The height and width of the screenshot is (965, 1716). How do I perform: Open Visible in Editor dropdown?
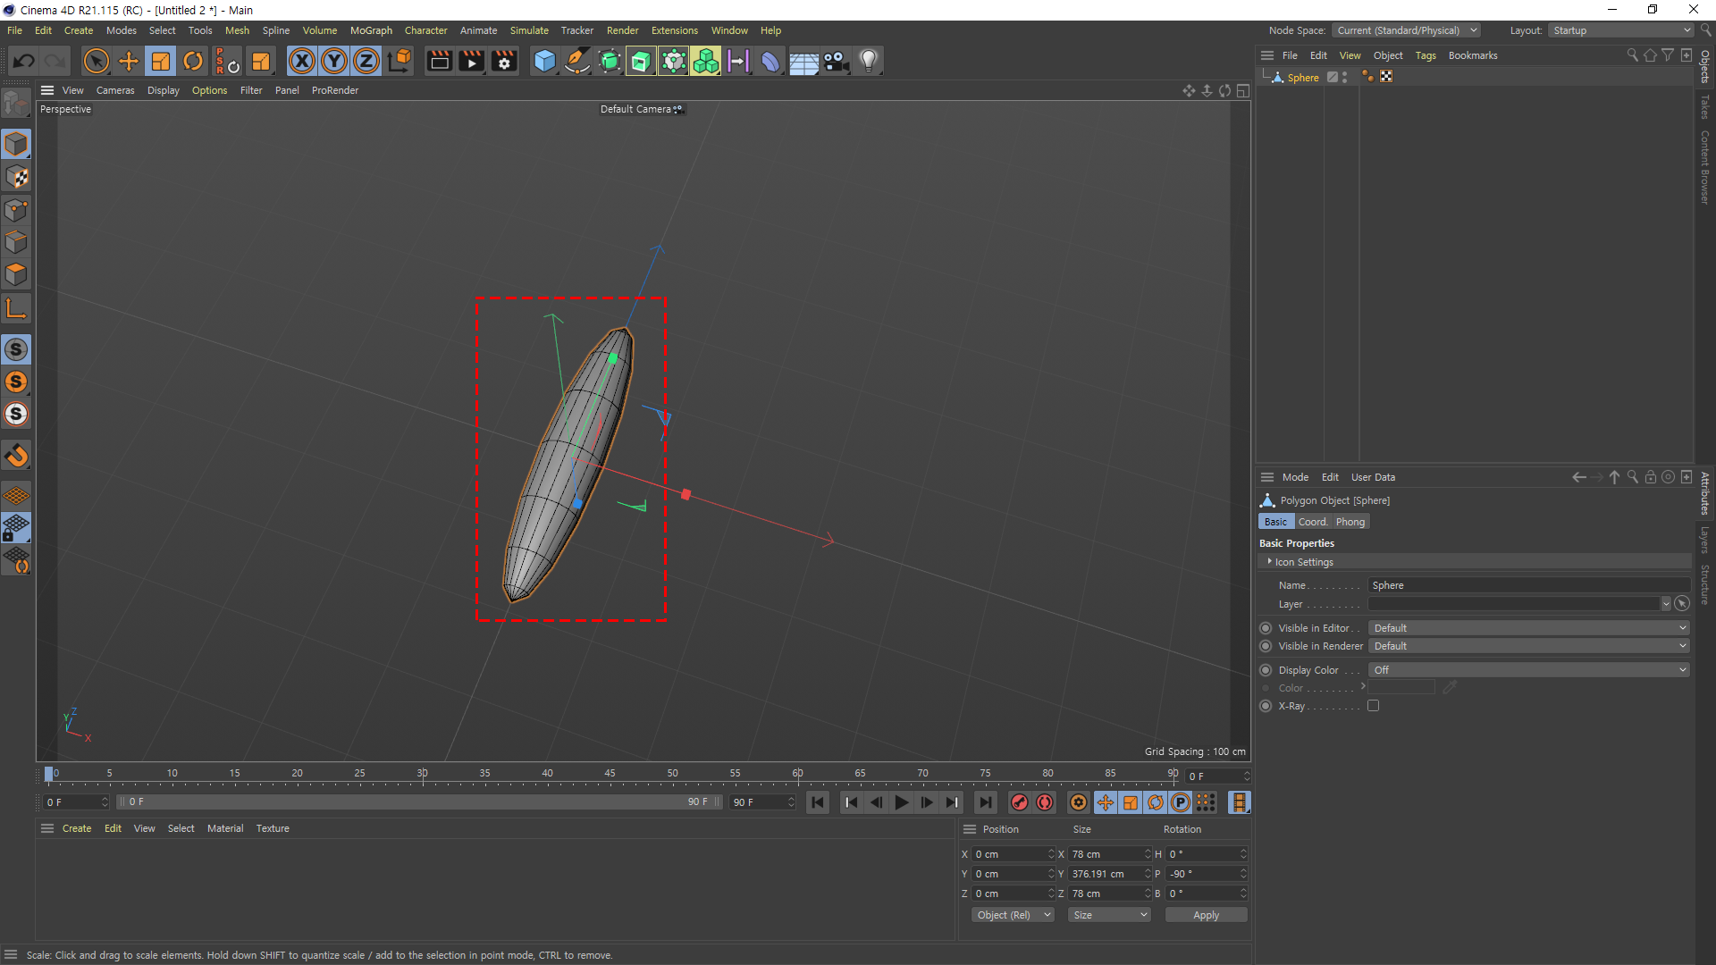pos(1528,628)
